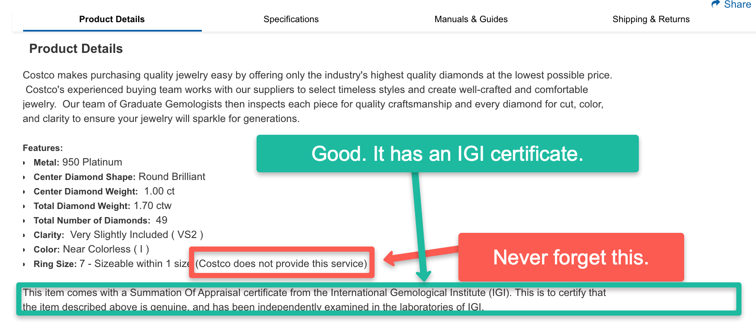Click the Center Diamond Weight feature line
The width and height of the screenshot is (756, 325).
(104, 192)
